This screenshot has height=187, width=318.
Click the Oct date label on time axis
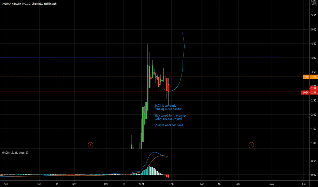(39, 184)
